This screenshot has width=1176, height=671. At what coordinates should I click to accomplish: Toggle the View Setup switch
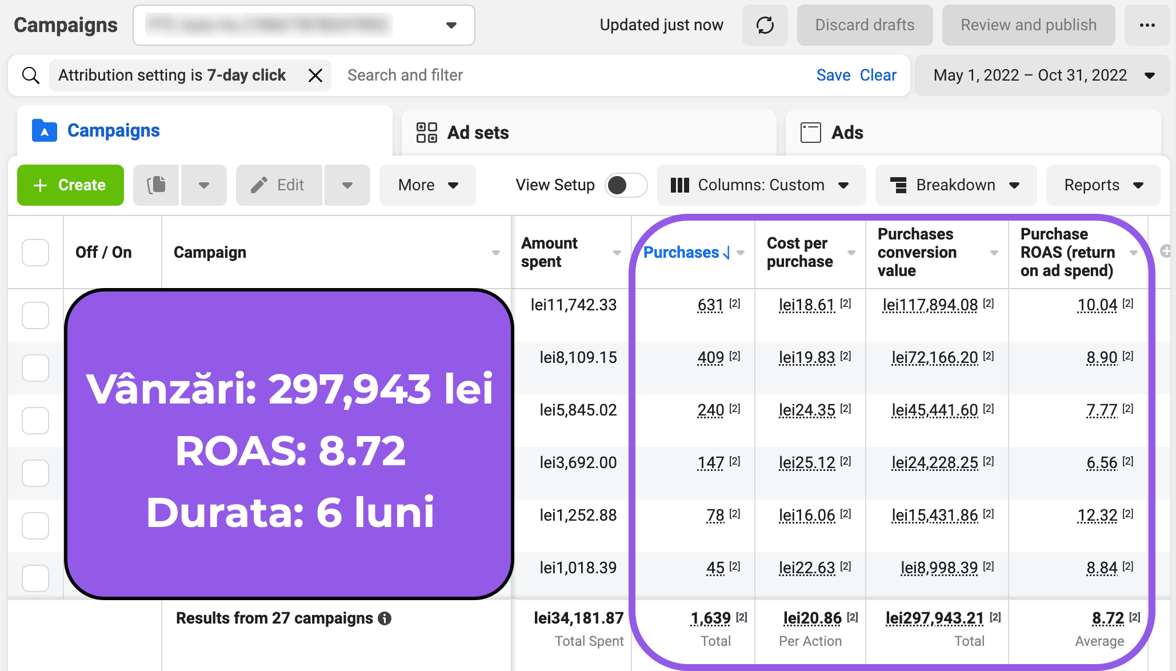click(x=626, y=185)
